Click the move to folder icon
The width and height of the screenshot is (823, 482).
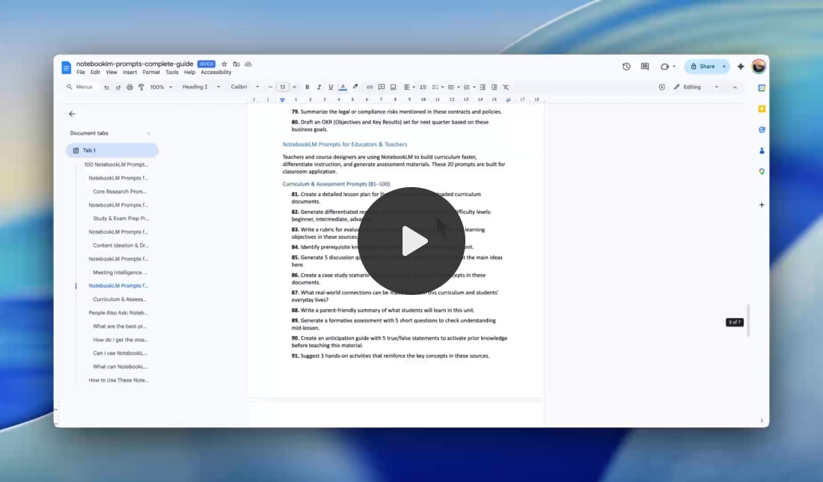point(236,64)
